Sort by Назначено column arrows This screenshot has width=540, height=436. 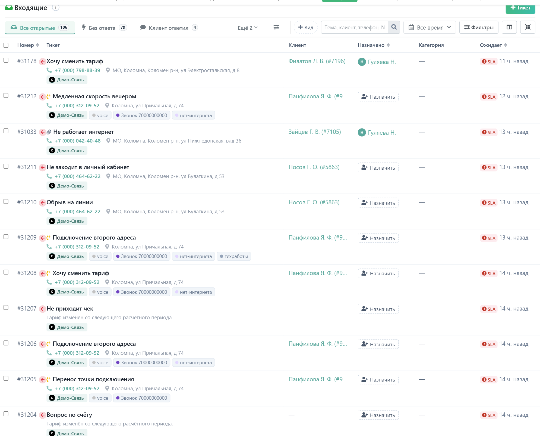coord(388,45)
